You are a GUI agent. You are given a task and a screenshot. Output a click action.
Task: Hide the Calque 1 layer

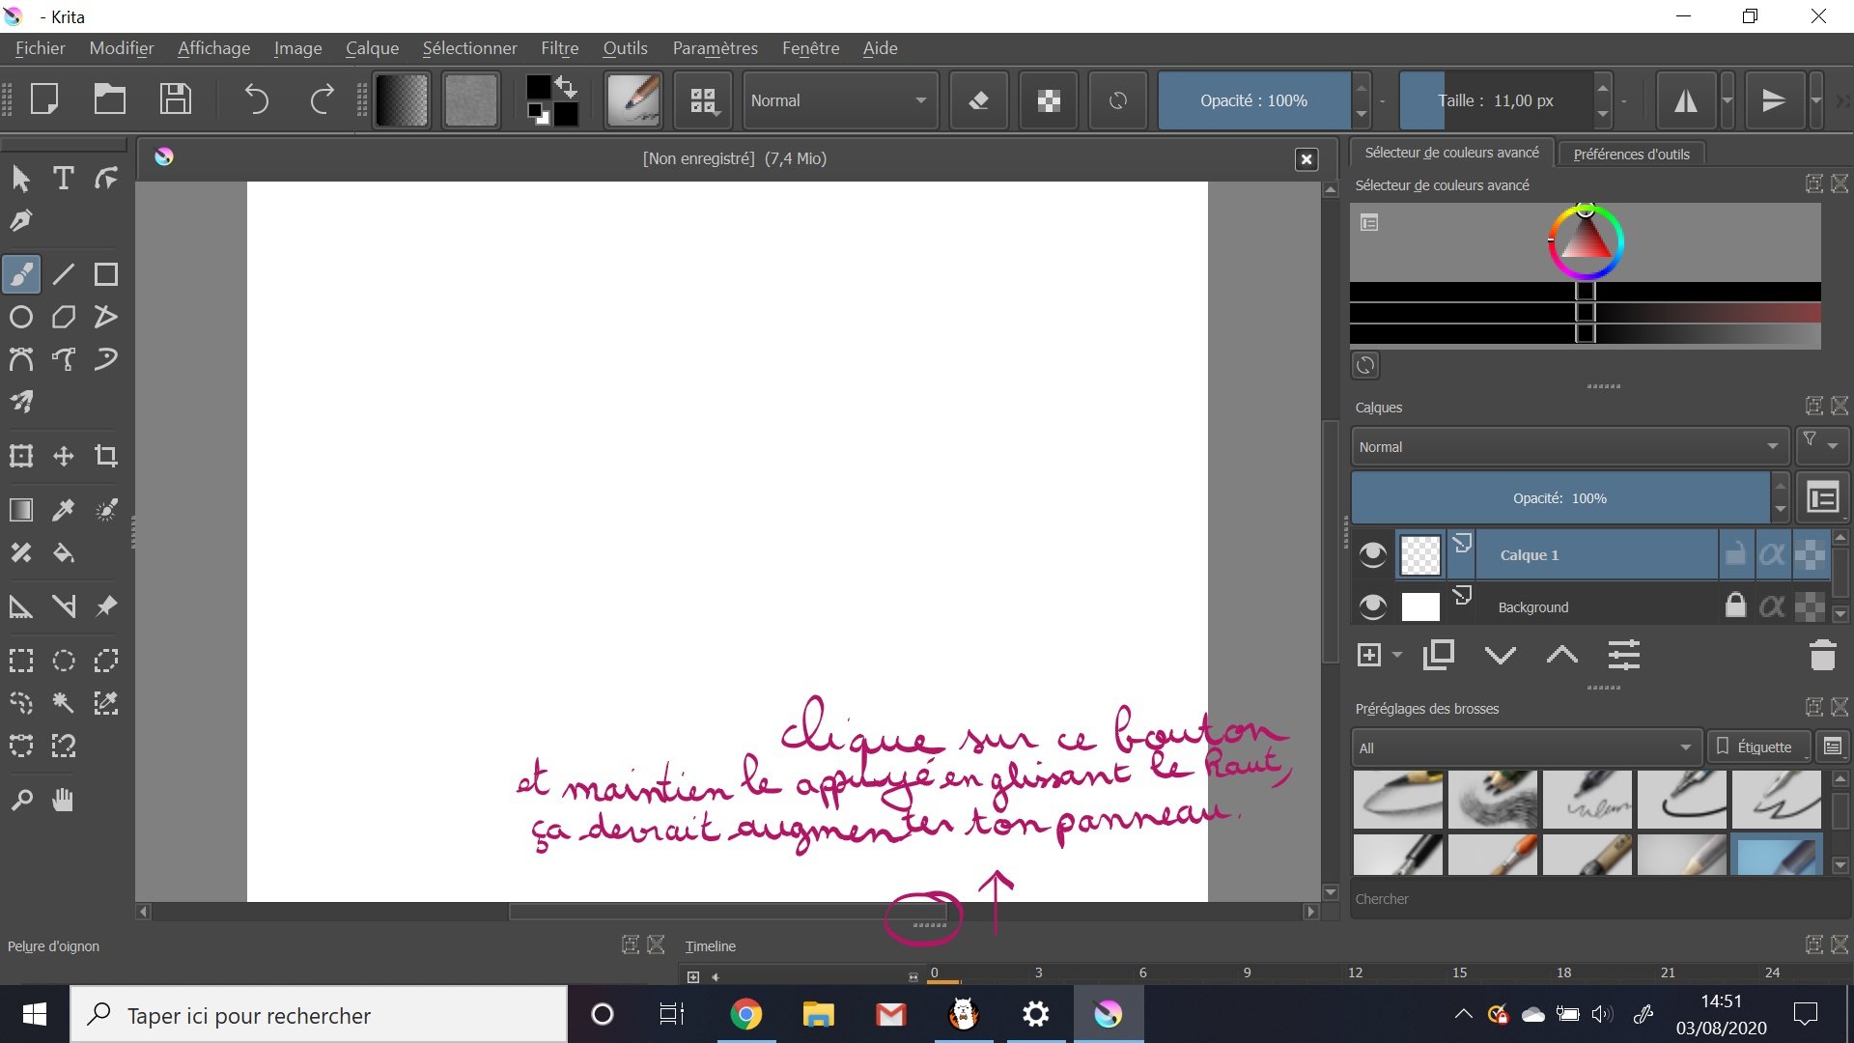tap(1372, 554)
